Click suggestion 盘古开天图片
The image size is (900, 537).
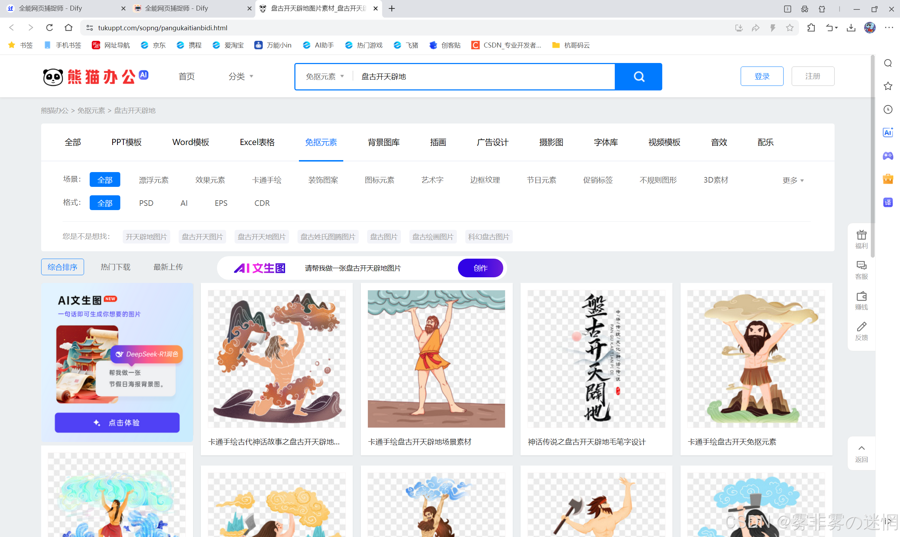click(203, 237)
